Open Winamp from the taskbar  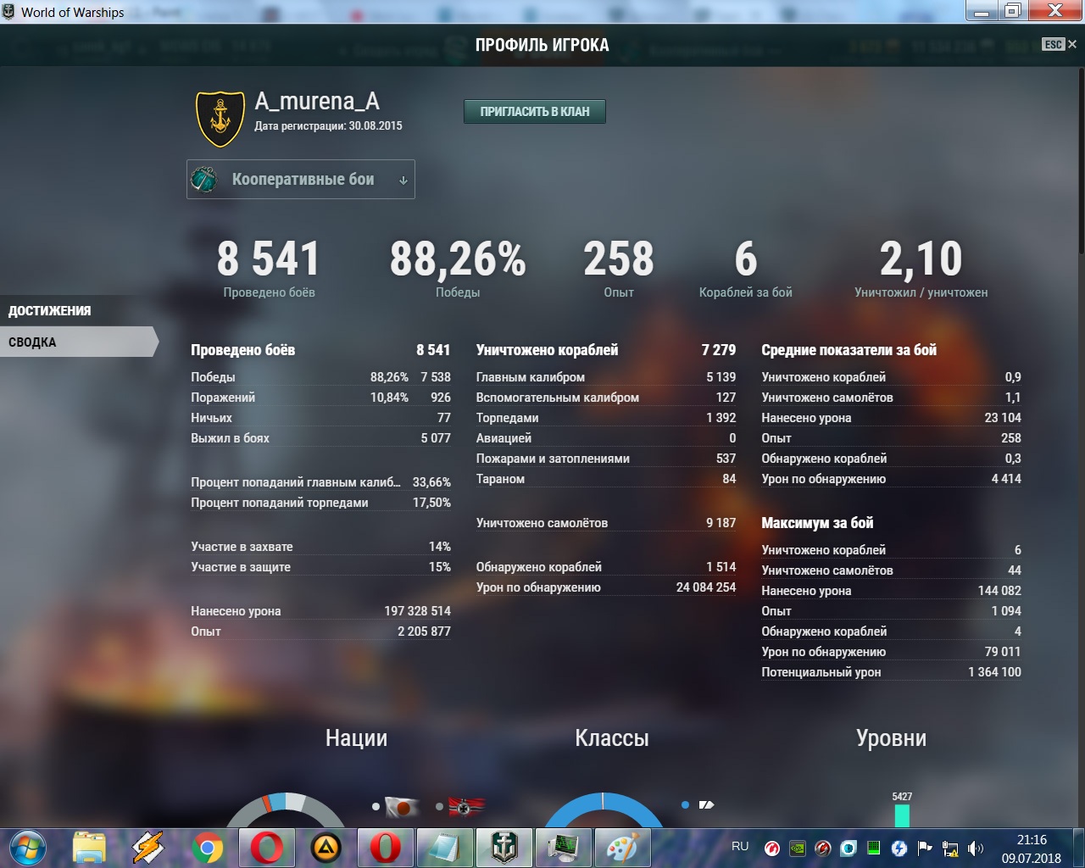(147, 848)
